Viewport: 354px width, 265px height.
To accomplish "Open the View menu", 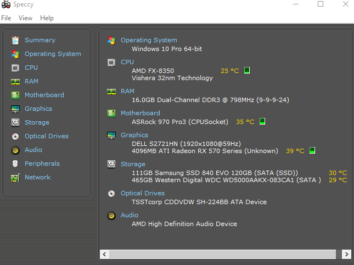I will coord(25,18).
